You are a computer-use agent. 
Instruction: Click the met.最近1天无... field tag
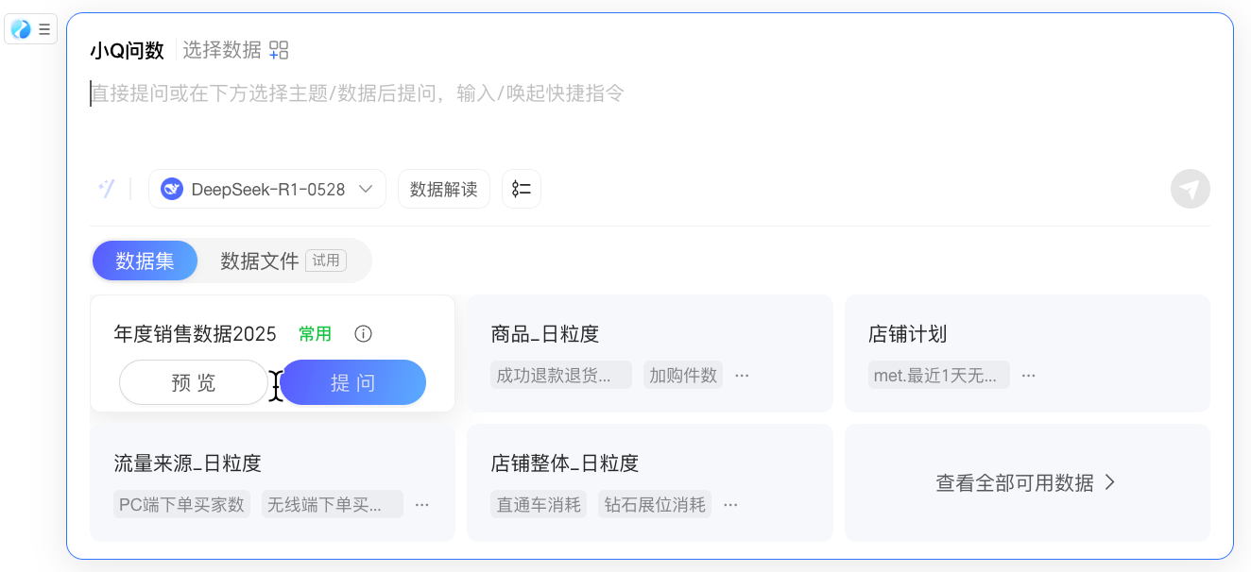(939, 376)
